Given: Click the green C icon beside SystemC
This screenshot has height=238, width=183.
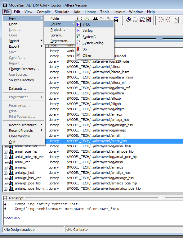Looking at the screenshot, I should pyautogui.click(x=78, y=37).
